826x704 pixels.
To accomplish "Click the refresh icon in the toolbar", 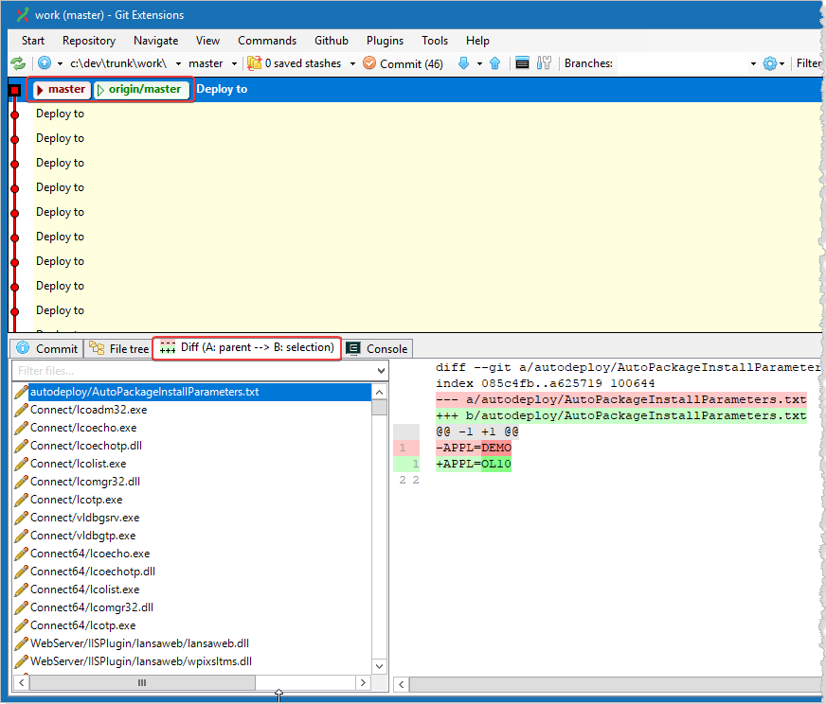I will pos(18,63).
